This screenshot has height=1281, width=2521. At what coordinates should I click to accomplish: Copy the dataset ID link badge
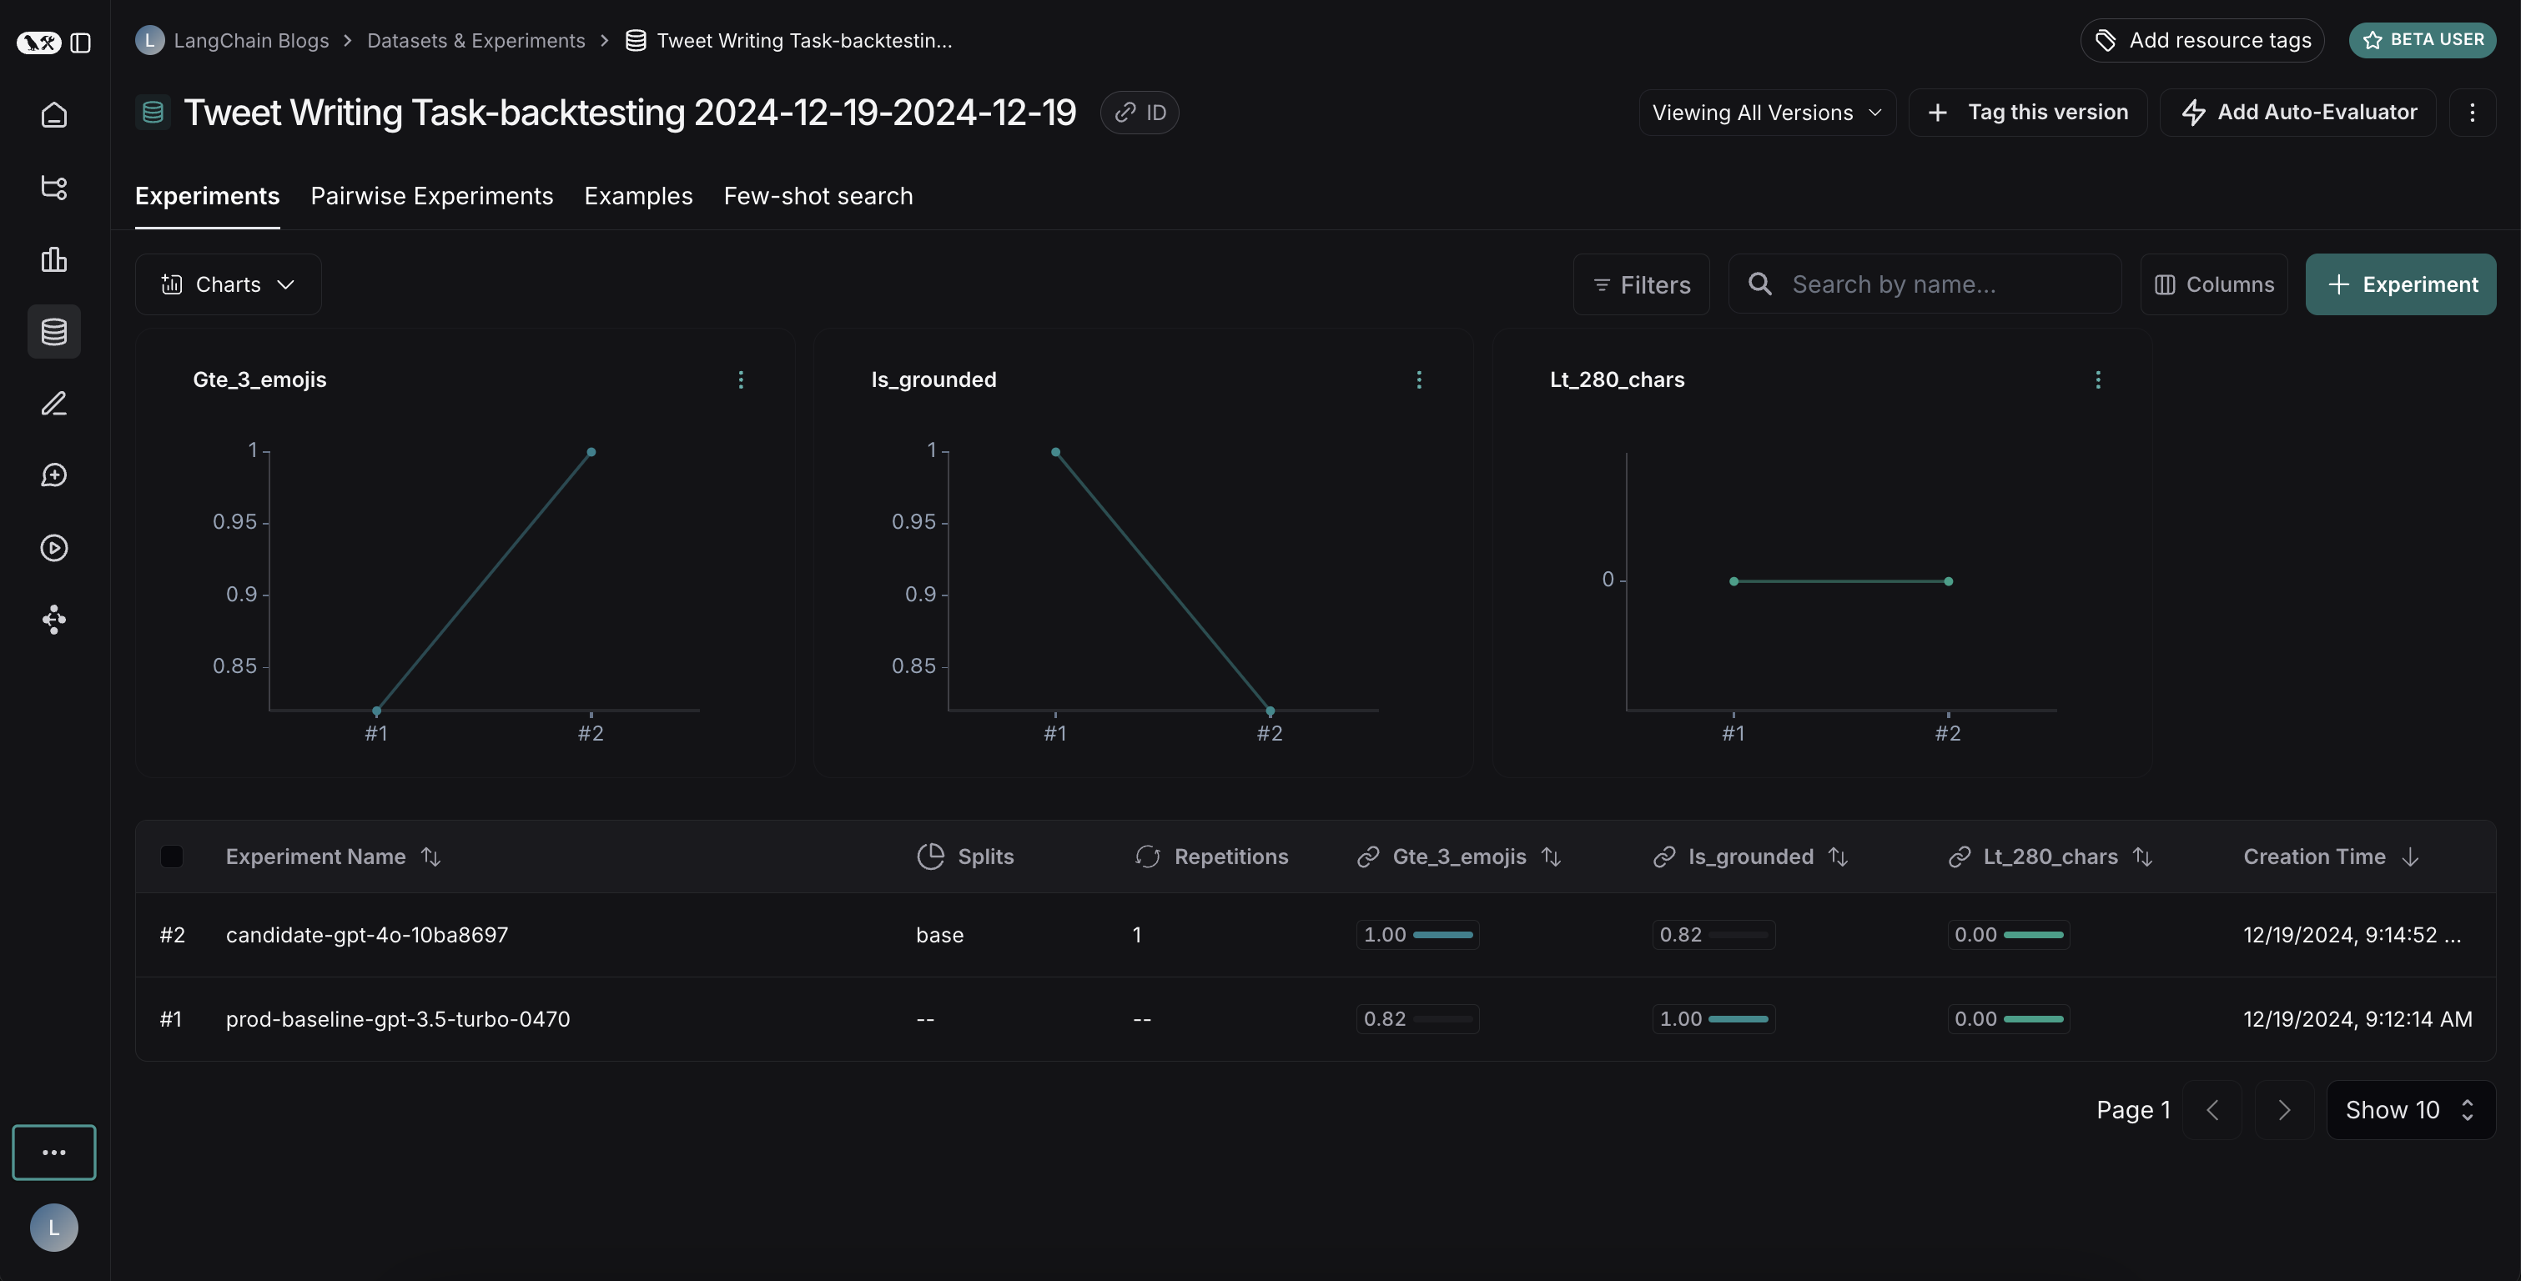[1140, 113]
